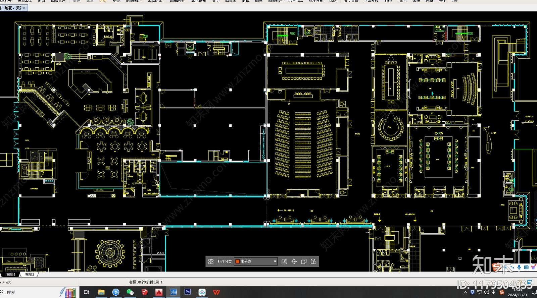
Task: Open the 文字 toolbar item
Action: 215,1
